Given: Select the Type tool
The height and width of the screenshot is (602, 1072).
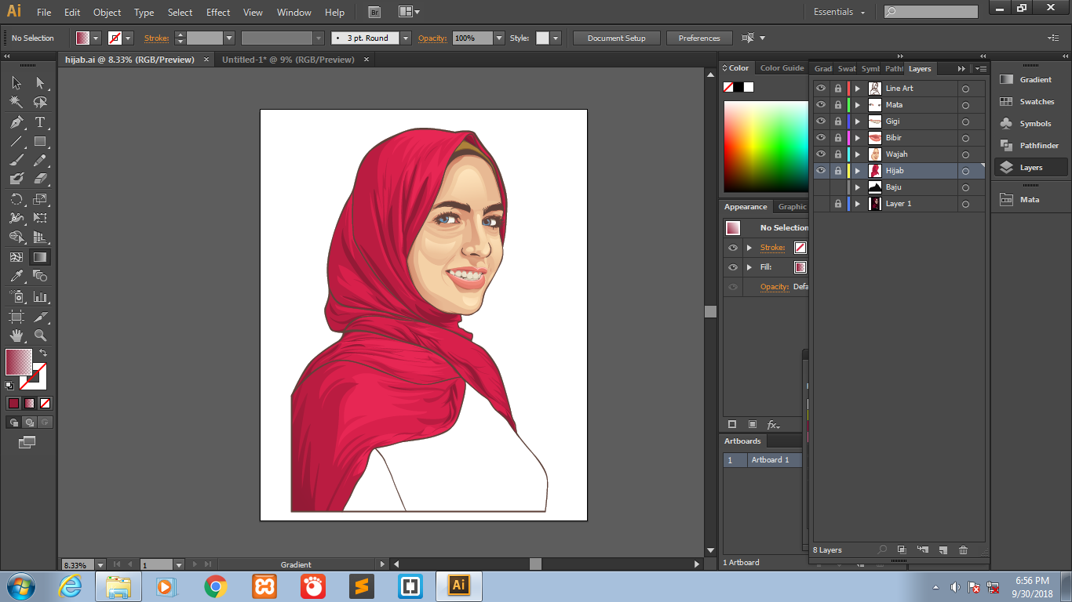Looking at the screenshot, I should point(40,122).
